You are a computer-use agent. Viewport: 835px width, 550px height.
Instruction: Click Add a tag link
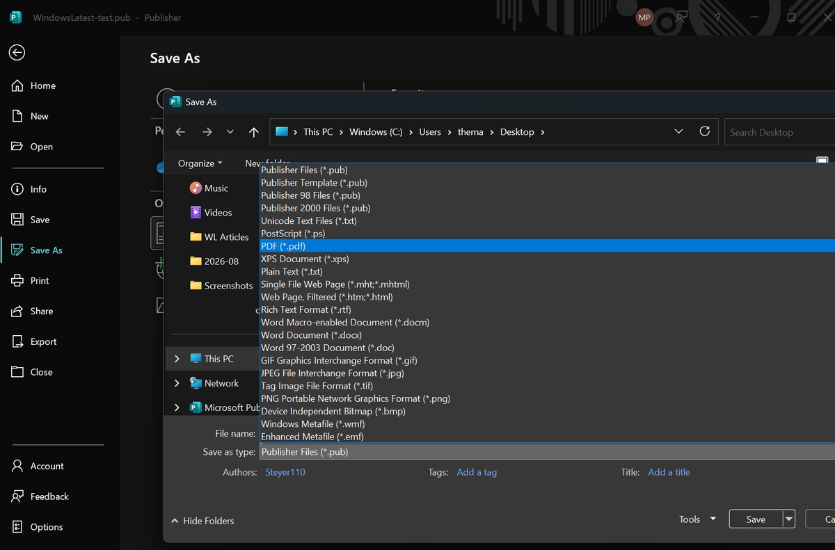click(477, 472)
